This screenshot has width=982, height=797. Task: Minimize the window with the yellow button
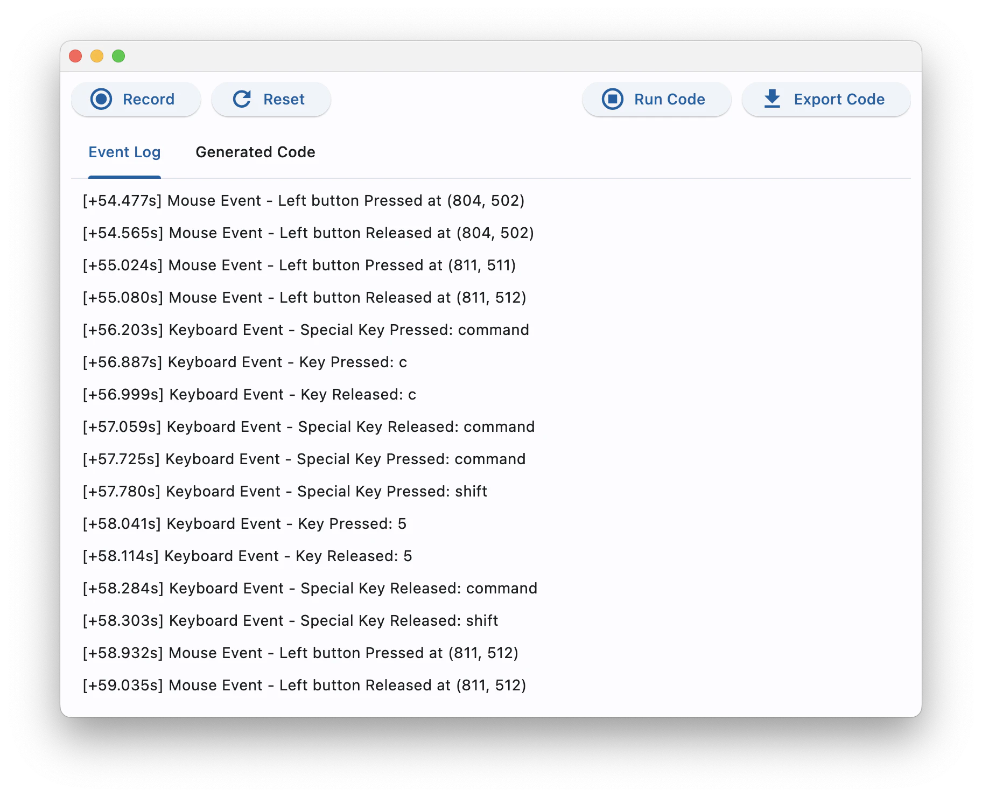pyautogui.click(x=97, y=56)
